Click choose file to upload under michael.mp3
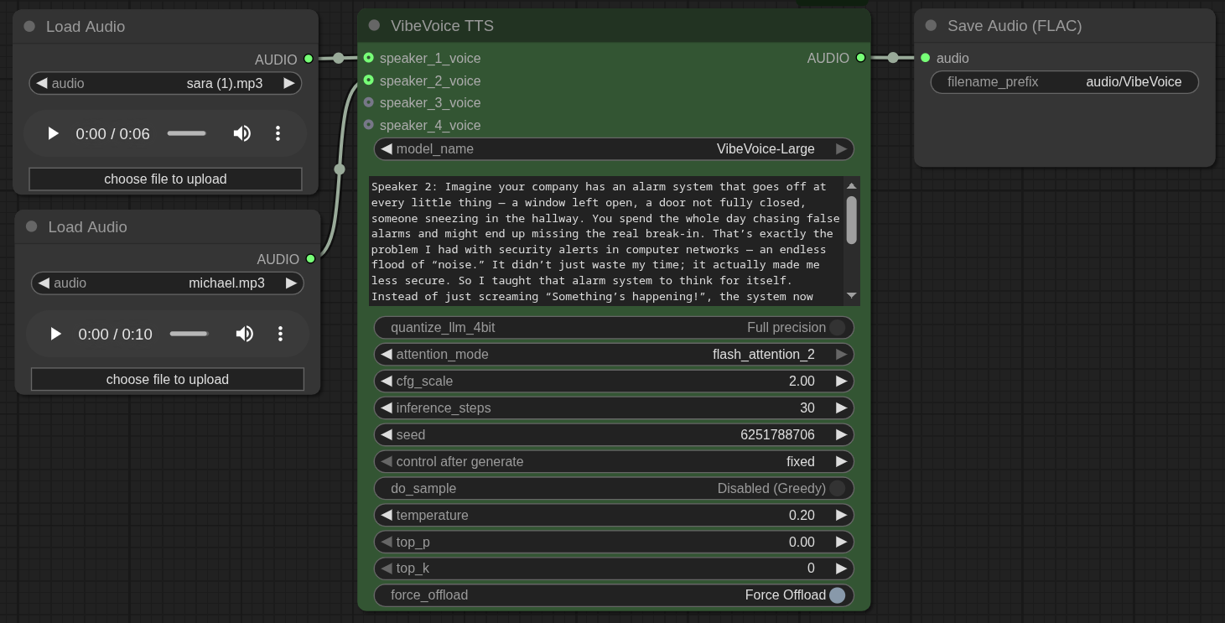Screen dimensions: 1225x623 coord(168,380)
